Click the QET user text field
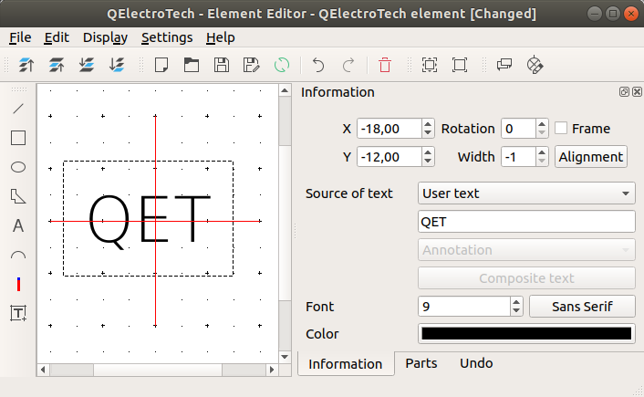Screen dimensions: 644x397 coord(526,222)
